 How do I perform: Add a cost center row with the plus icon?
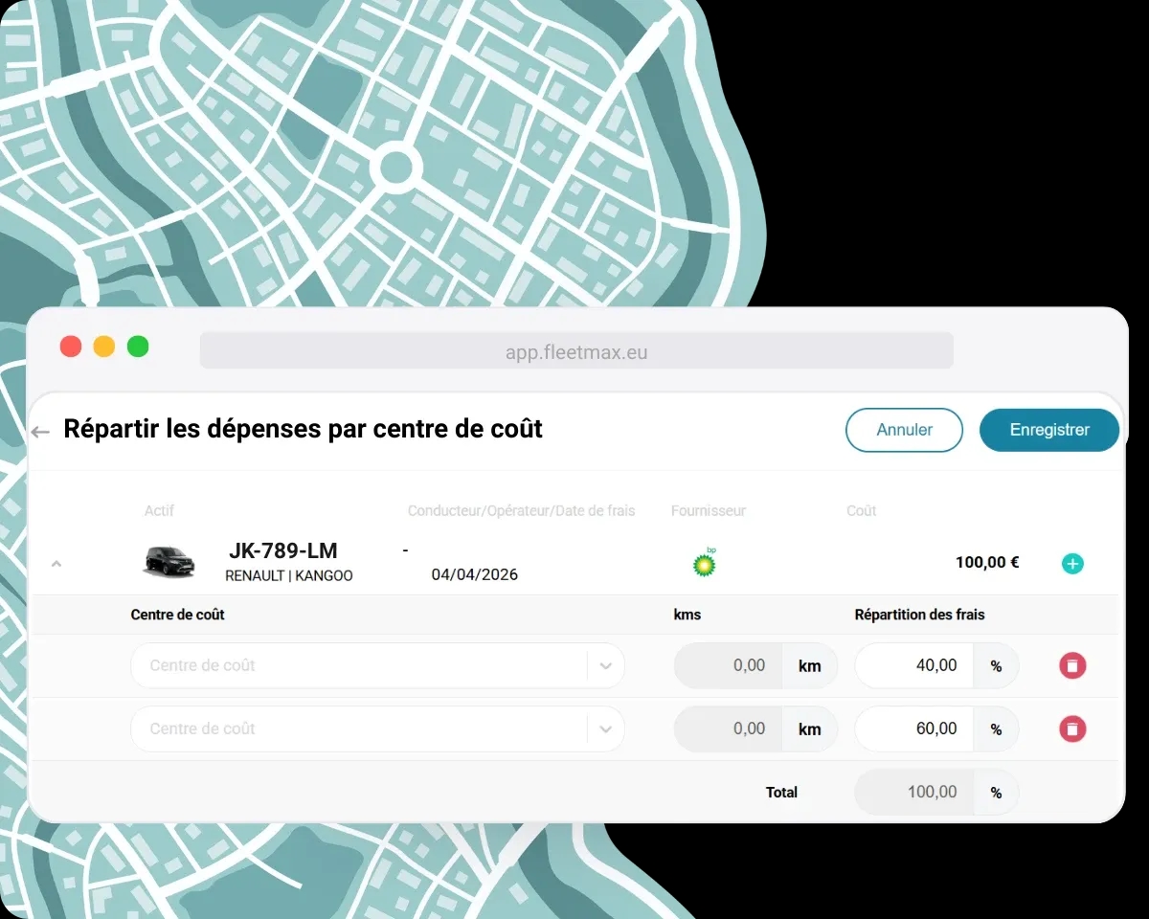1072,564
